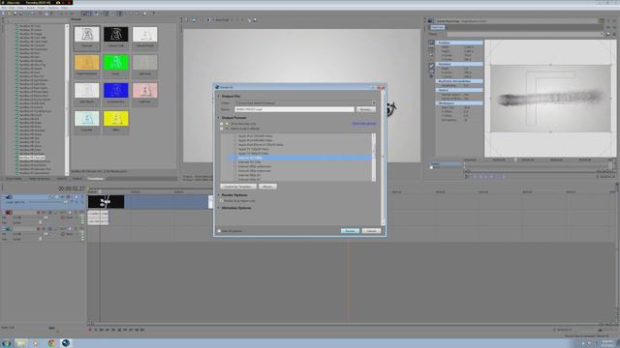Open Customize Template in the Render As dialog

238,187
